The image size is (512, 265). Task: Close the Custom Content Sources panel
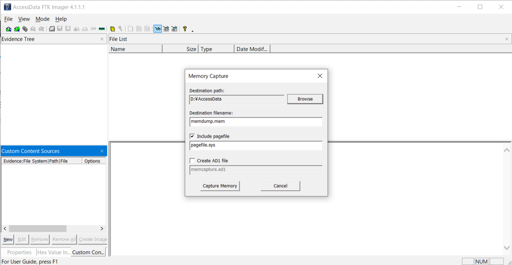[x=102, y=151]
